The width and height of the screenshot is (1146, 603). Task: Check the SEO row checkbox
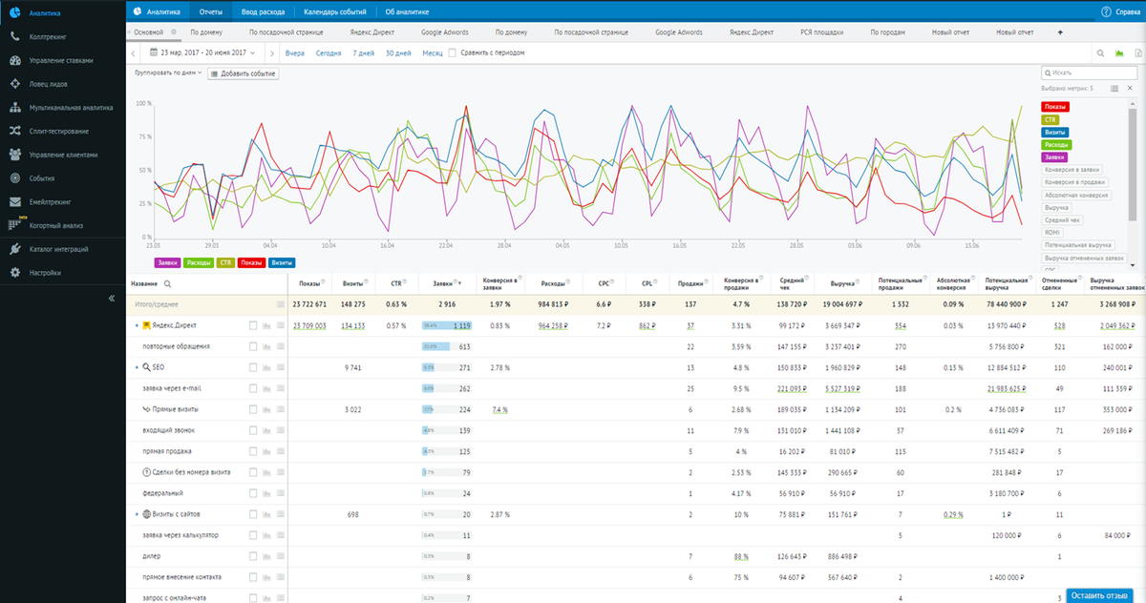tap(253, 367)
